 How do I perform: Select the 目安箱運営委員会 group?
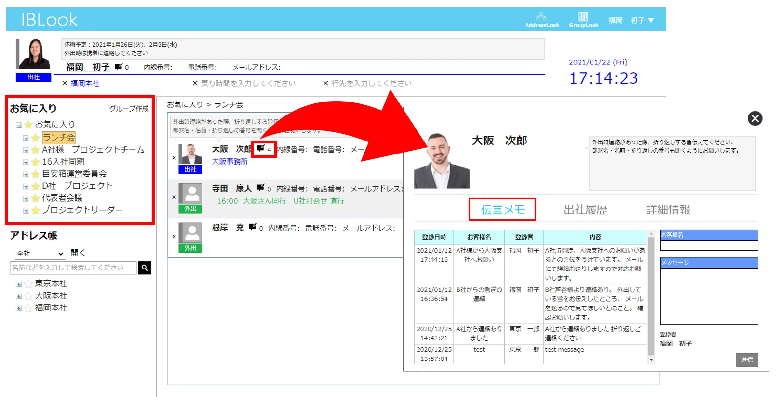coord(74,174)
